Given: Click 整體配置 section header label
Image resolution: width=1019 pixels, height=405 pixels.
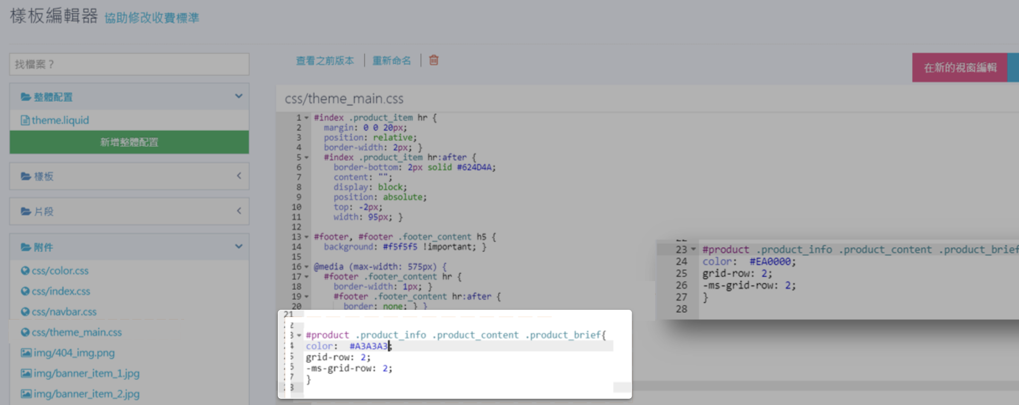Looking at the screenshot, I should (53, 97).
